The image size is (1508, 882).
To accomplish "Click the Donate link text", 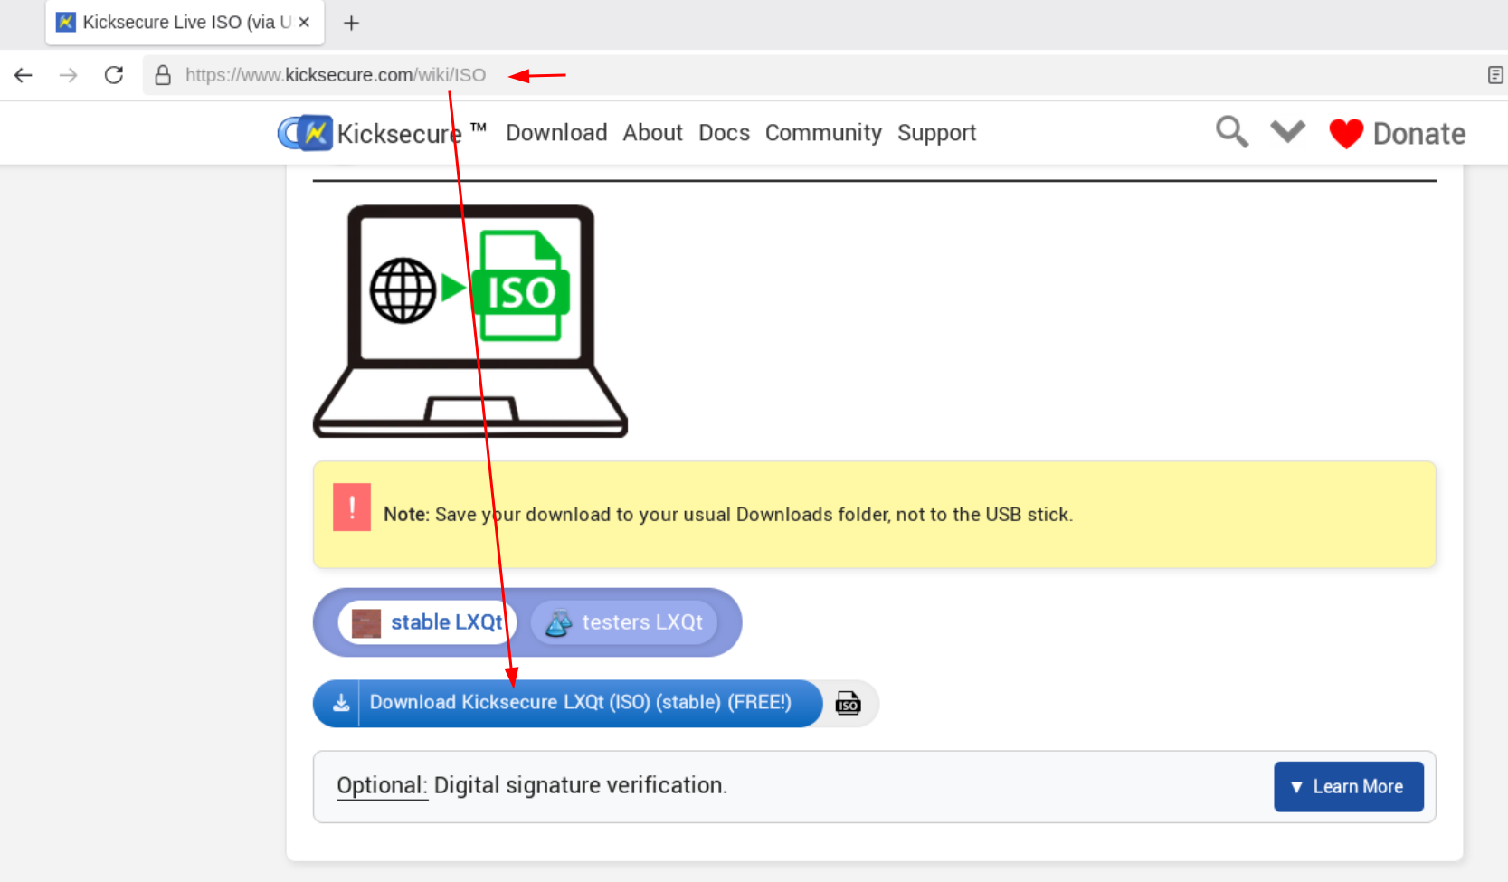I will coord(1419,134).
